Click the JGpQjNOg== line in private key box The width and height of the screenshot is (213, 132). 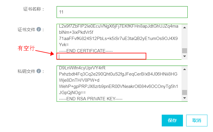pyautogui.click(x=72, y=93)
